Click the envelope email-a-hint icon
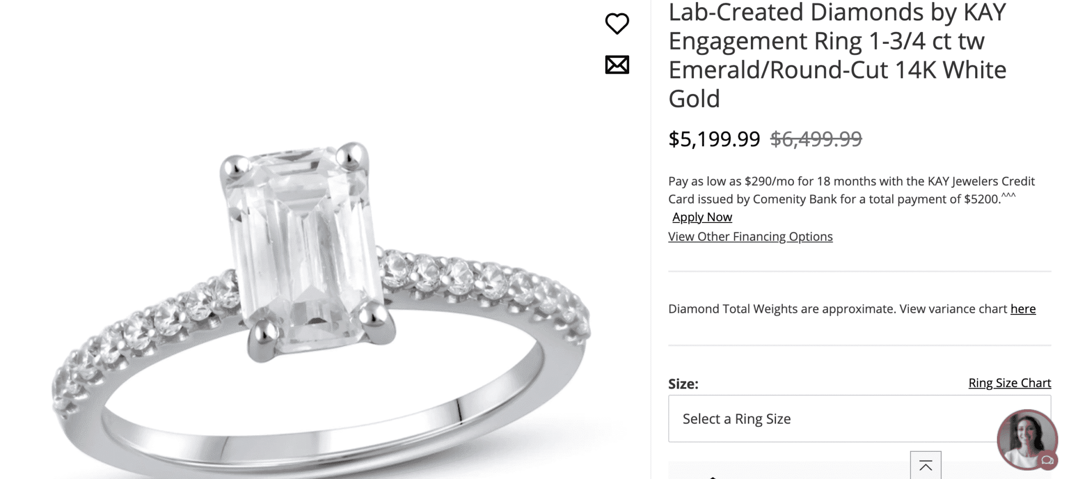1071x479 pixels. point(617,65)
